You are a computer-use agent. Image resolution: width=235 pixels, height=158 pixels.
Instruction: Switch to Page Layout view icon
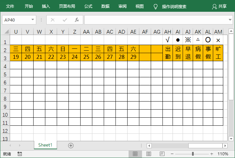(149, 154)
